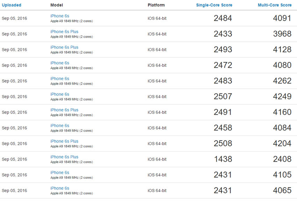Image resolution: width=297 pixels, height=202 pixels.
Task: Open the bottom iPhone 6s benchmark result
Action: pyautogui.click(x=59, y=188)
